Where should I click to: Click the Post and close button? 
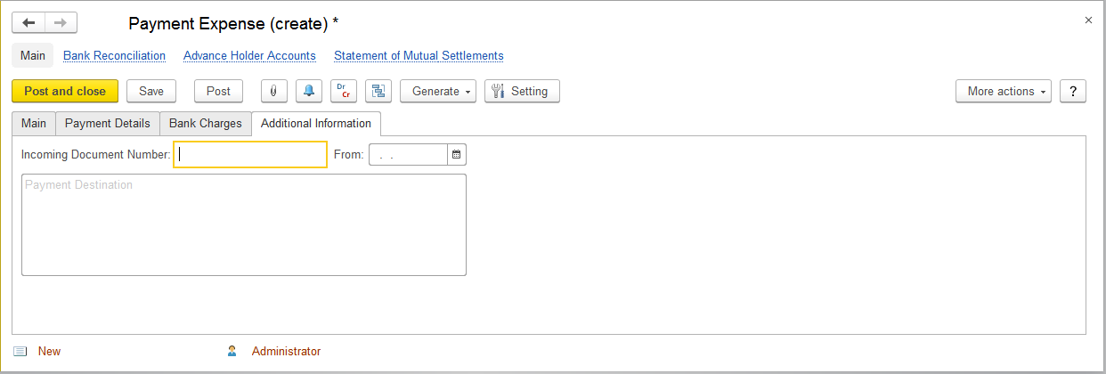click(65, 91)
